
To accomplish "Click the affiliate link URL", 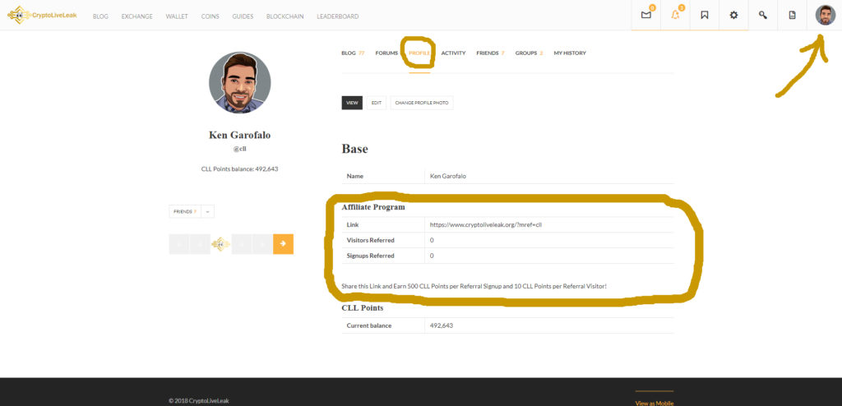I will pos(486,225).
